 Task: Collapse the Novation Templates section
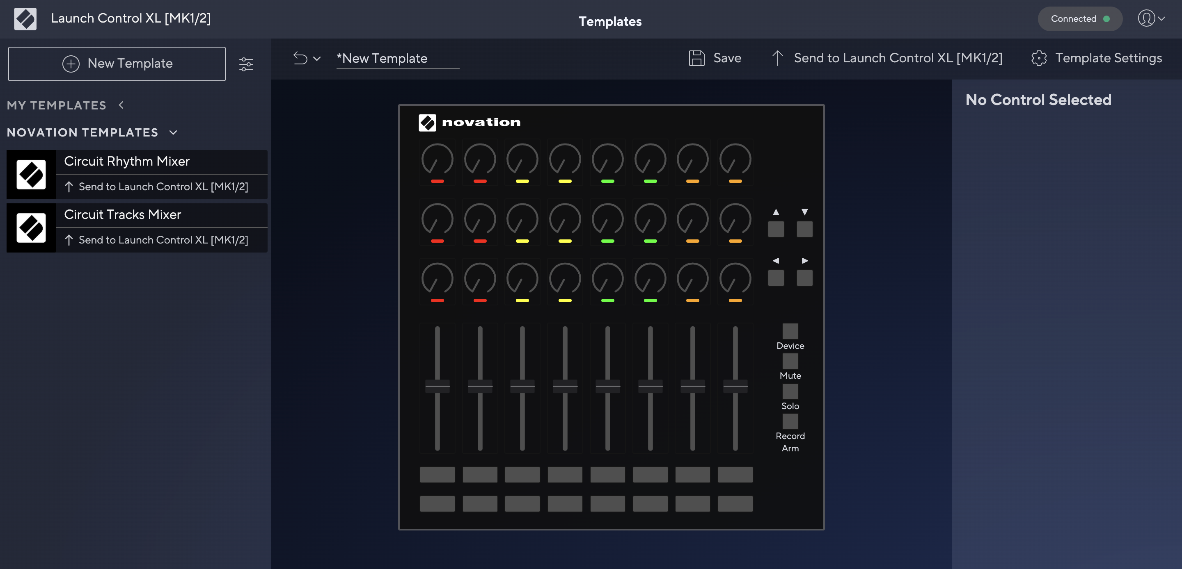click(173, 132)
